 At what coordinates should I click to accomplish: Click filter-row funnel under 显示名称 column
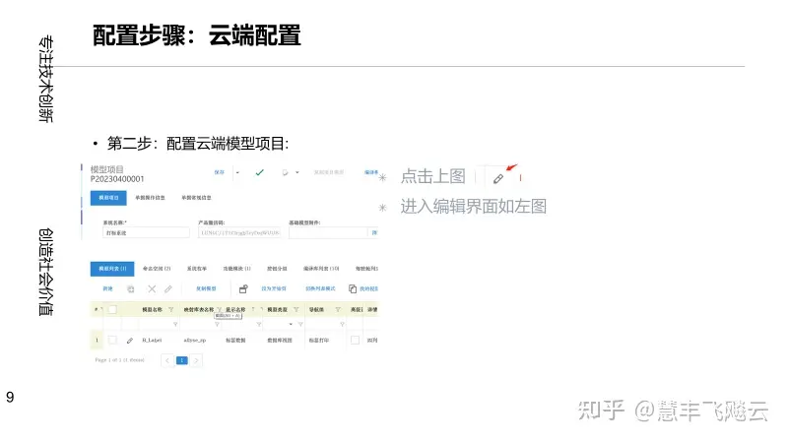[x=259, y=325]
